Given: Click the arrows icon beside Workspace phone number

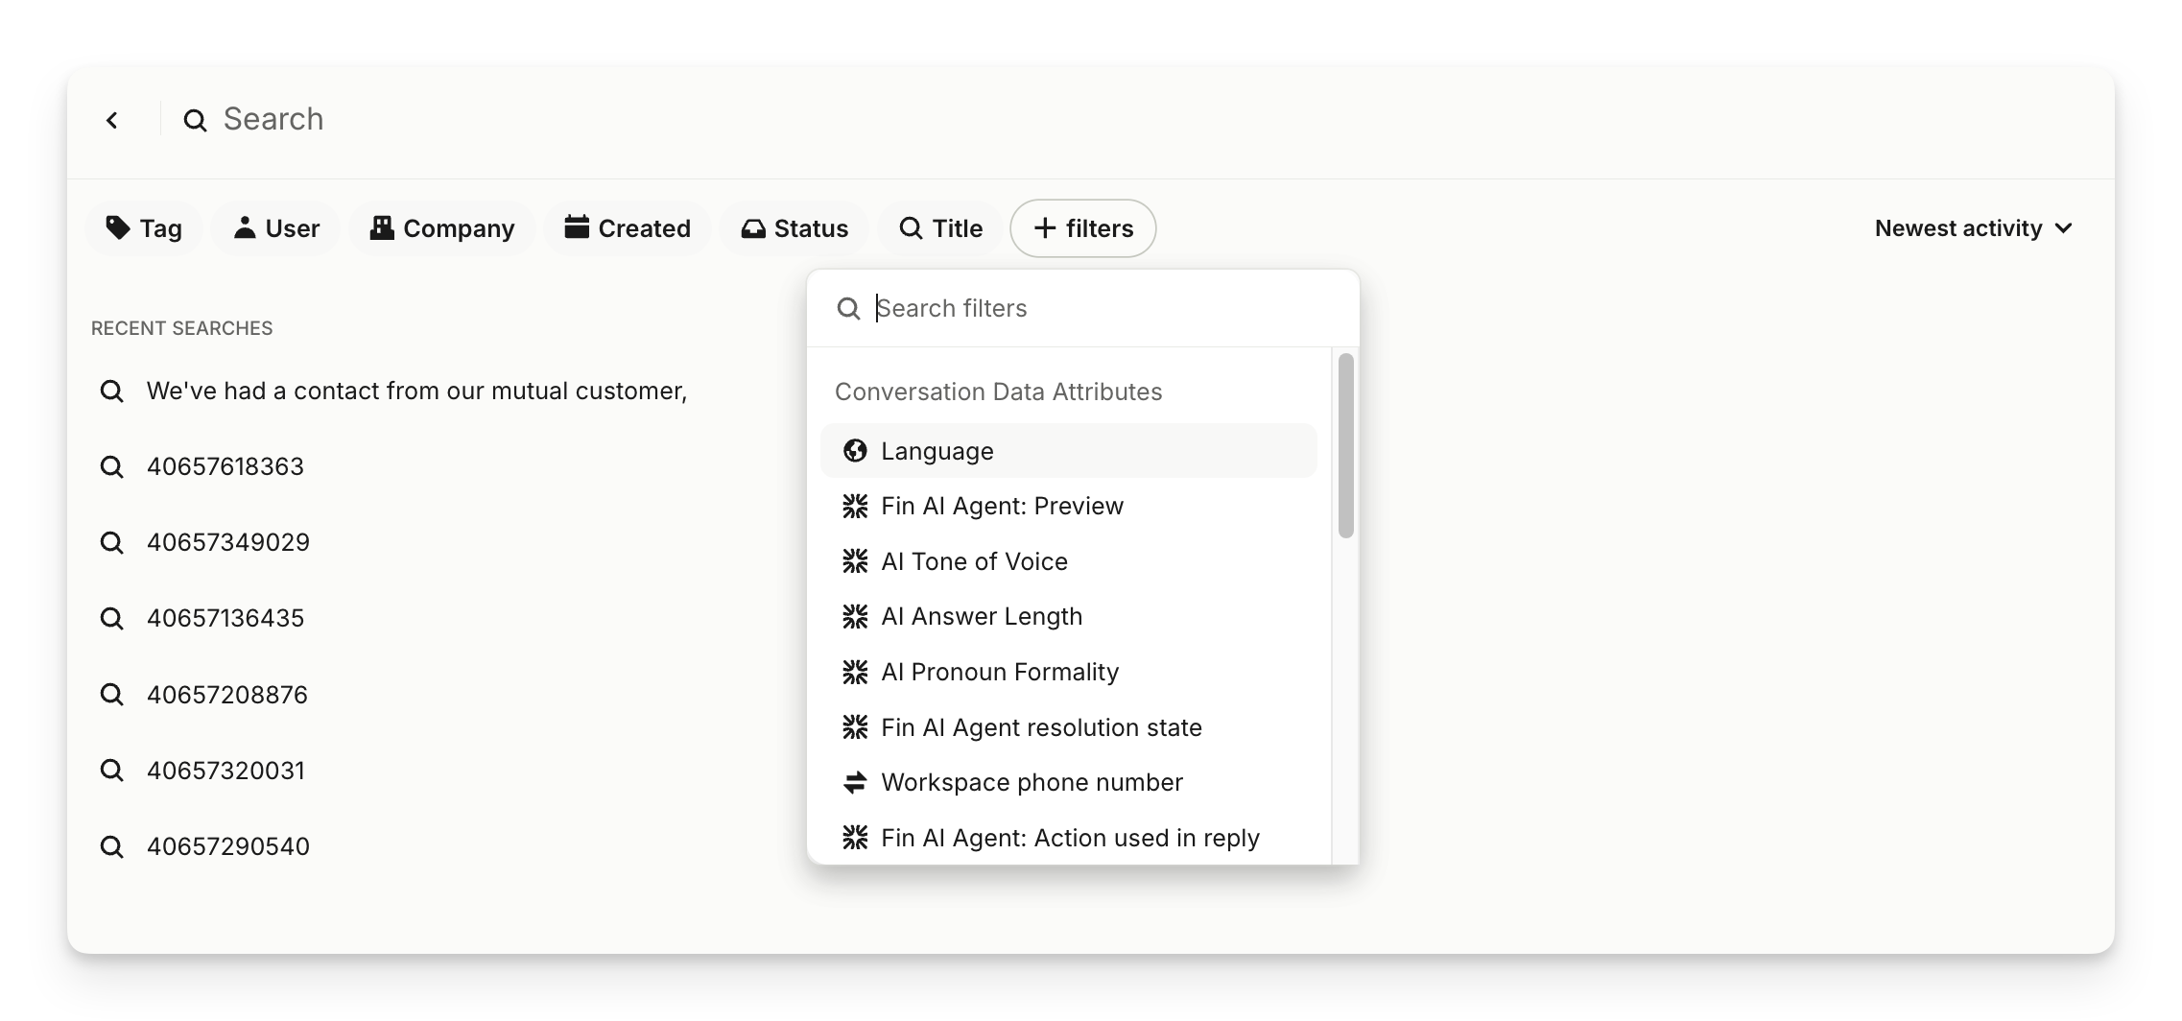Looking at the screenshot, I should point(854,783).
